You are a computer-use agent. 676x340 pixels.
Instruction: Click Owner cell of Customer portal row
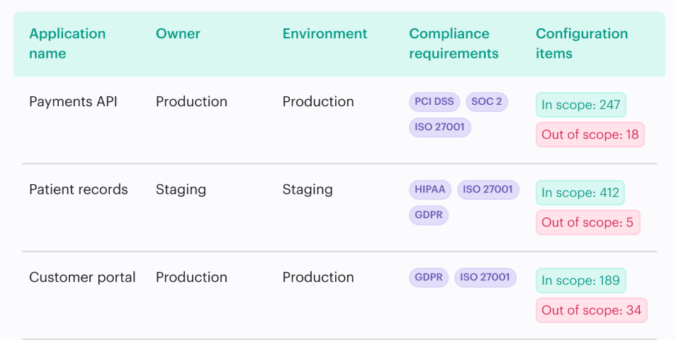tap(191, 277)
